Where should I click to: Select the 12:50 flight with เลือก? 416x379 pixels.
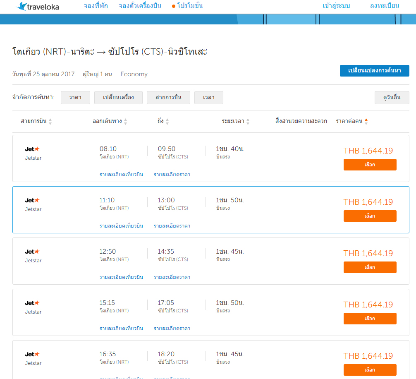point(370,267)
